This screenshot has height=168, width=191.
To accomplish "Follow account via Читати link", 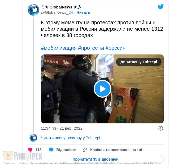I will pos(83,12).
